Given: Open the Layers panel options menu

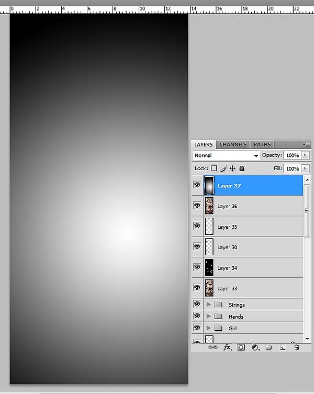Looking at the screenshot, I should [x=306, y=144].
